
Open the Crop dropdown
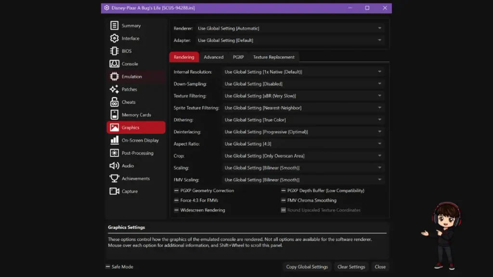coord(303,156)
